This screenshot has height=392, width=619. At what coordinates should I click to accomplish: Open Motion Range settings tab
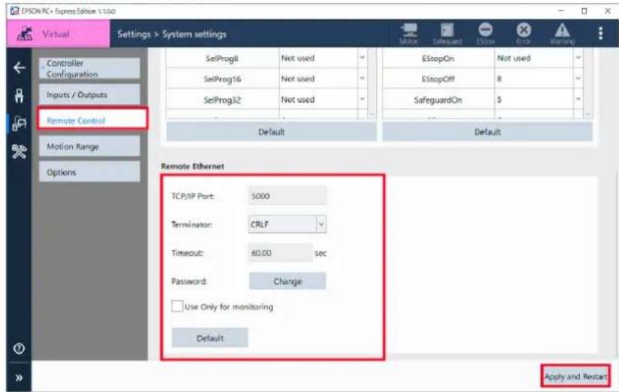pyautogui.click(x=90, y=147)
